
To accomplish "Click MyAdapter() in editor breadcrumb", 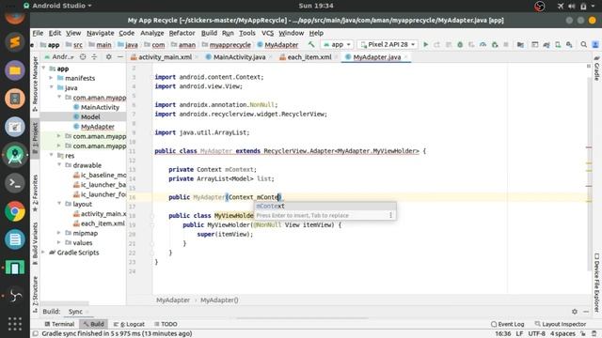I will tap(219, 300).
